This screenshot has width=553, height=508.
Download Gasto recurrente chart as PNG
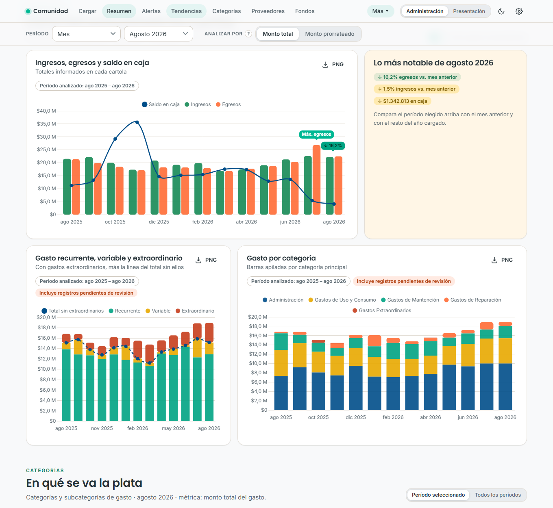click(206, 260)
